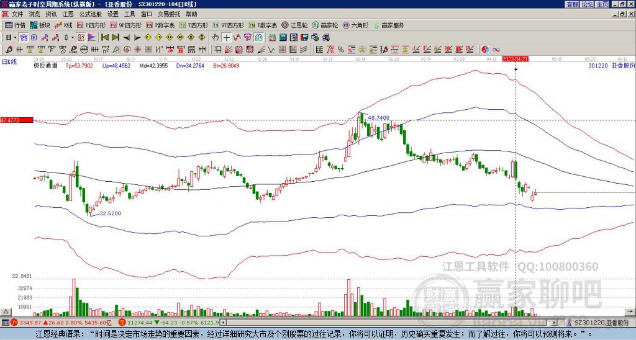Open the 9P四方形 tool

click(x=125, y=25)
